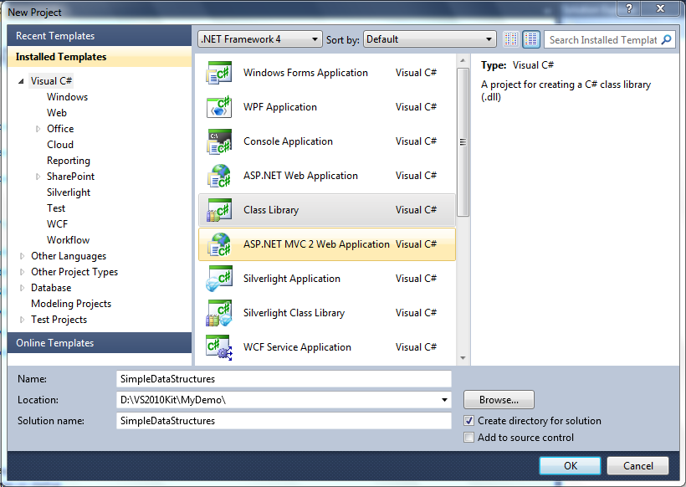Select the WPF Application template name
The height and width of the screenshot is (487, 686).
(280, 107)
